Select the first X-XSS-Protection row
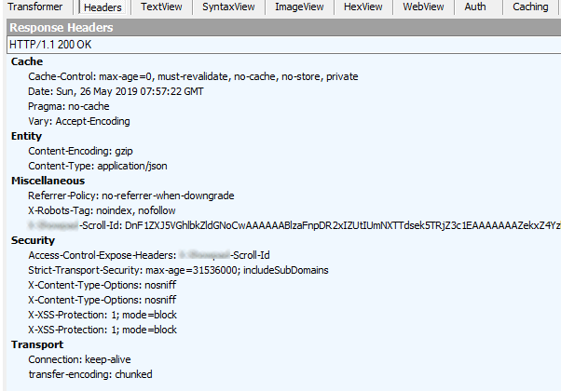This screenshot has width=561, height=391. point(103,315)
